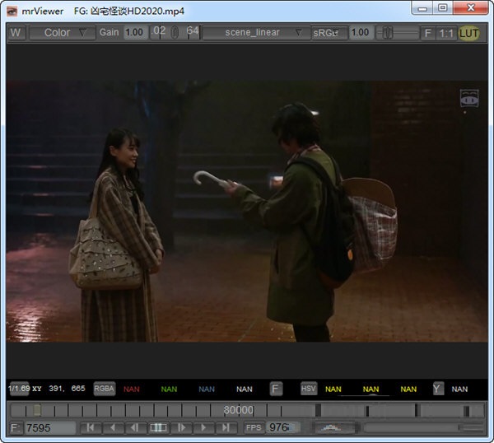Viewport: 494px width, 443px height.
Task: Toggle the F button in the pixel bar
Action: [276, 389]
